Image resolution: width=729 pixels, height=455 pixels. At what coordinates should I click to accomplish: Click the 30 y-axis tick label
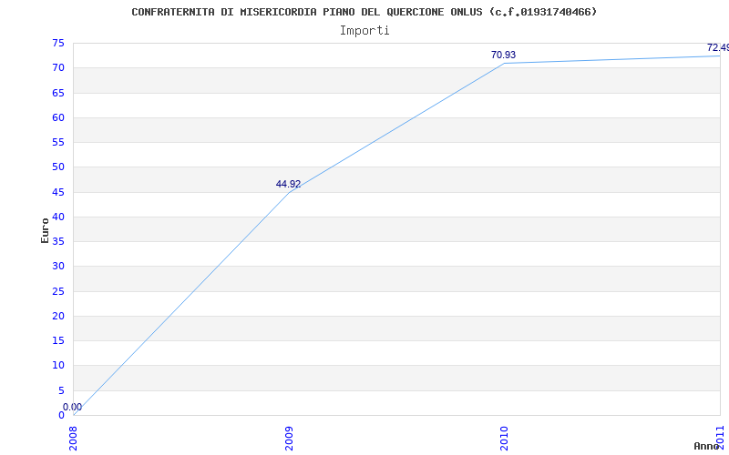58,267
